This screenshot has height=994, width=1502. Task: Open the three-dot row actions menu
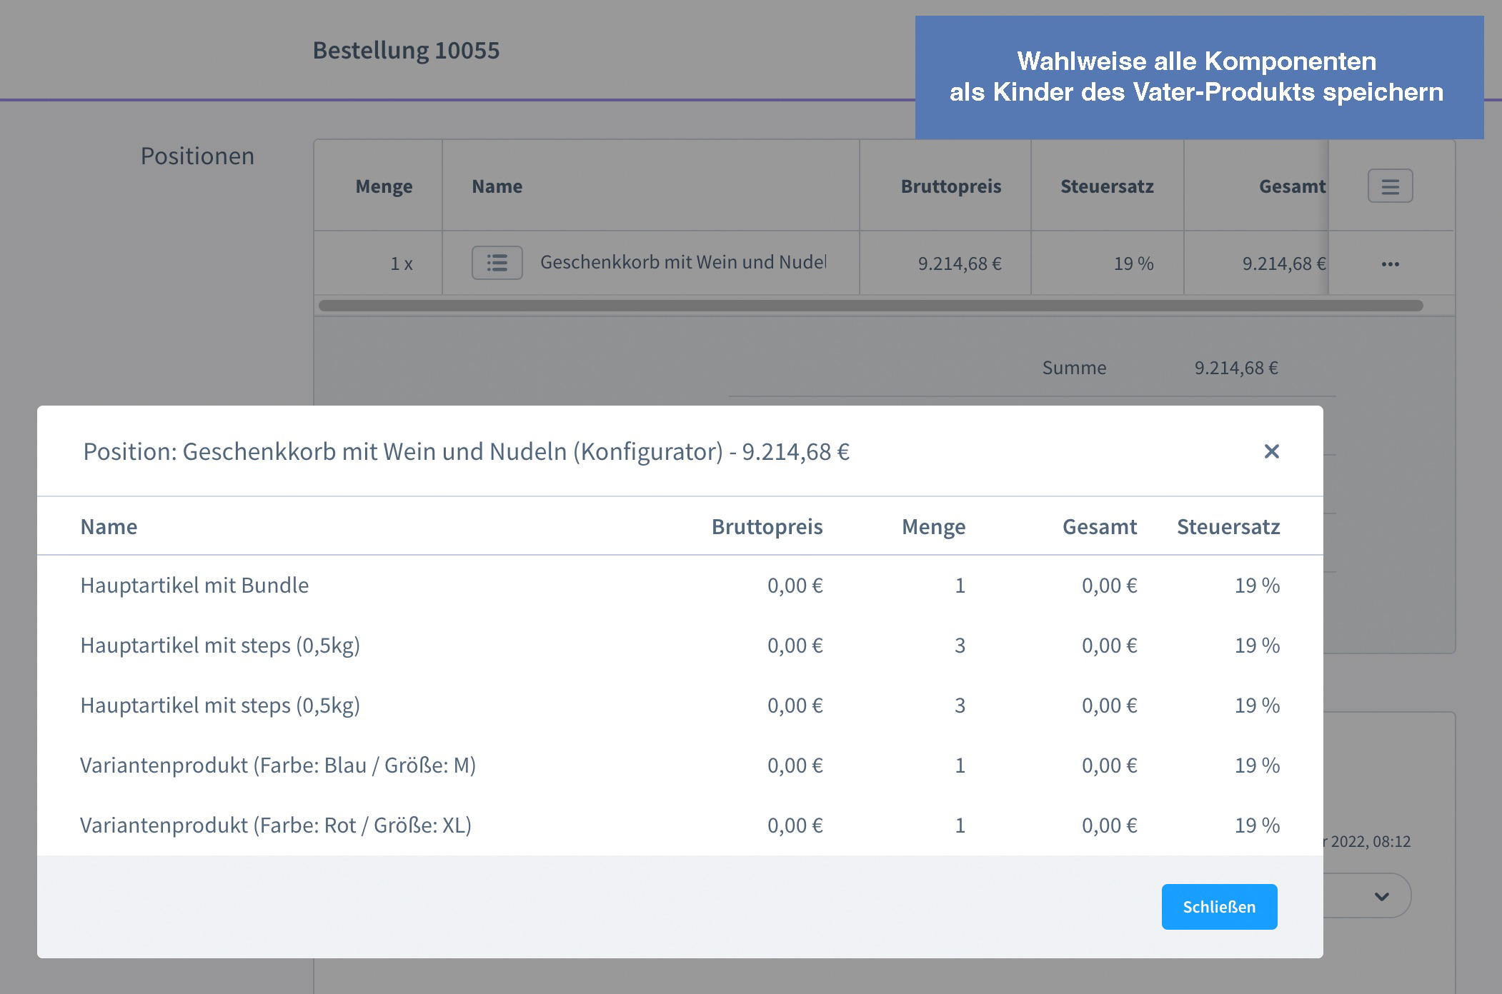coord(1390,264)
